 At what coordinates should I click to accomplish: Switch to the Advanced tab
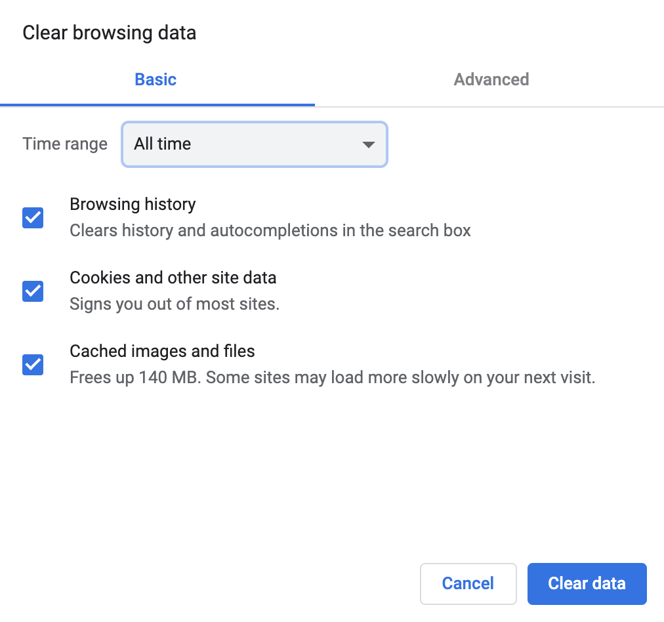pos(491,79)
